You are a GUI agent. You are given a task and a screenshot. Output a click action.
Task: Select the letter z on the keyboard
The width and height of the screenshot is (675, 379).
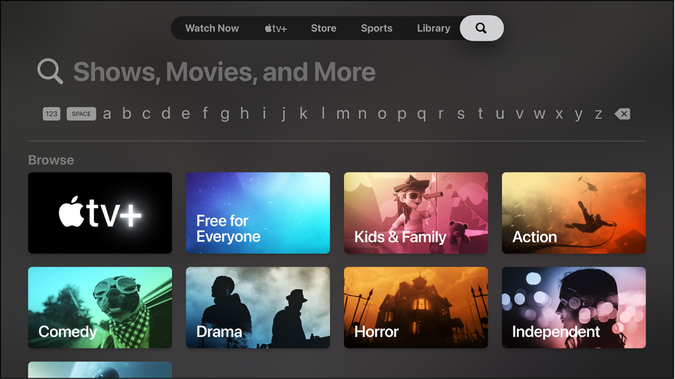598,114
